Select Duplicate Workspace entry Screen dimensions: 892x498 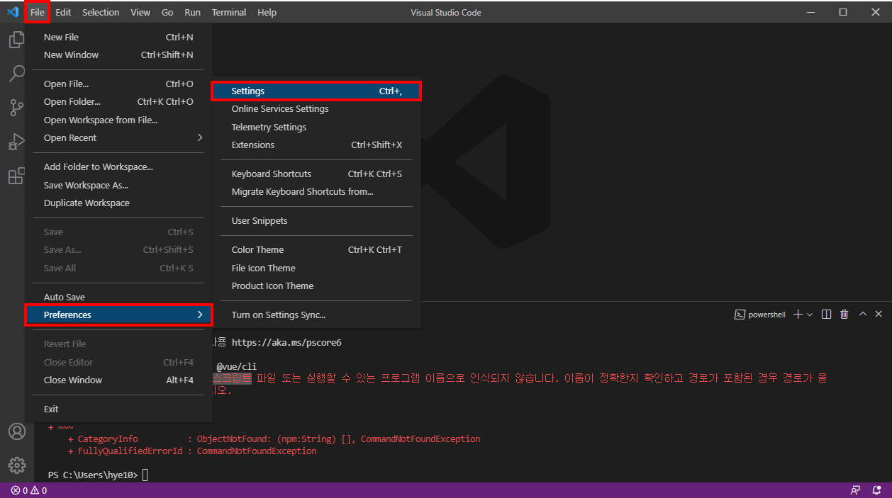(x=118, y=203)
